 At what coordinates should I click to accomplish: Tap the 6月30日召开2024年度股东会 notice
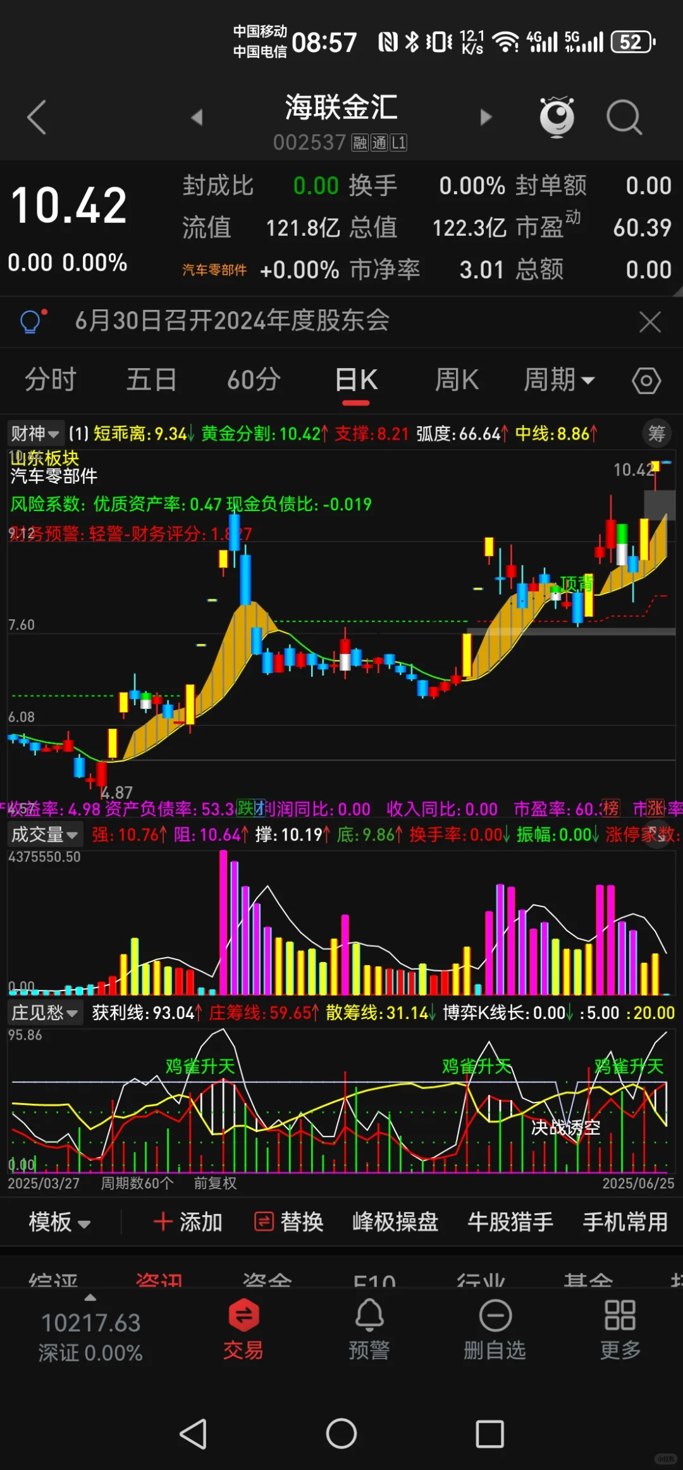tap(232, 321)
